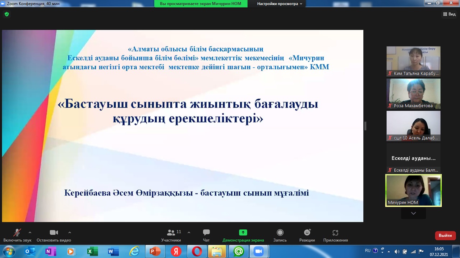The width and height of the screenshot is (460, 258).
Task: Select сшг 10 Асель video thumbnail
Action: click(x=413, y=126)
